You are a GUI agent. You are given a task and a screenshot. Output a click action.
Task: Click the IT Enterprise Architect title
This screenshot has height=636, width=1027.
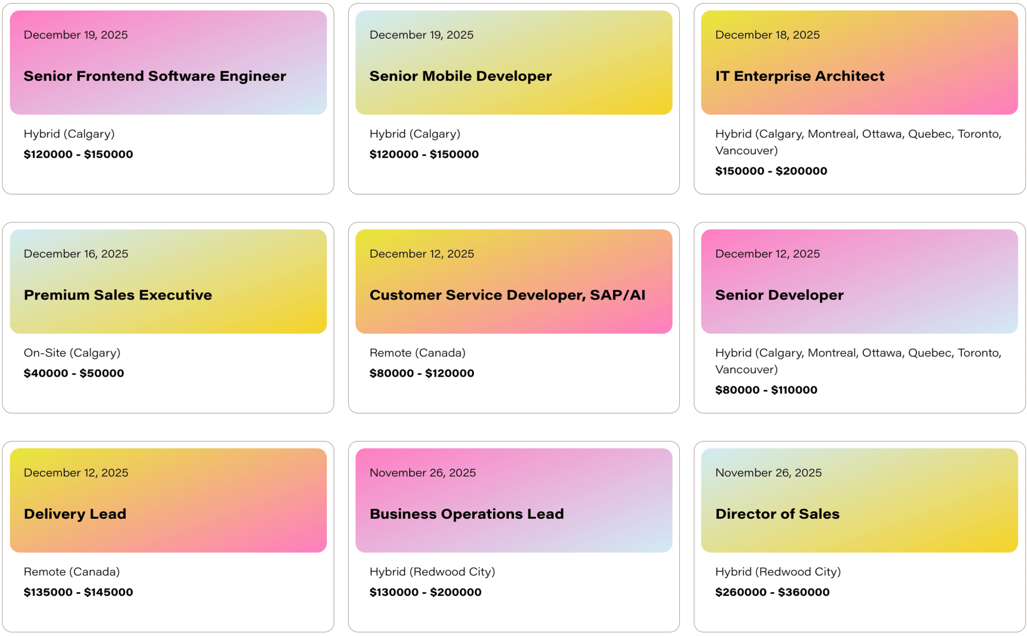point(799,76)
